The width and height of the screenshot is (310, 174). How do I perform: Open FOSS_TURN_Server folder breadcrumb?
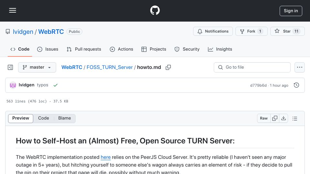(x=109, y=67)
